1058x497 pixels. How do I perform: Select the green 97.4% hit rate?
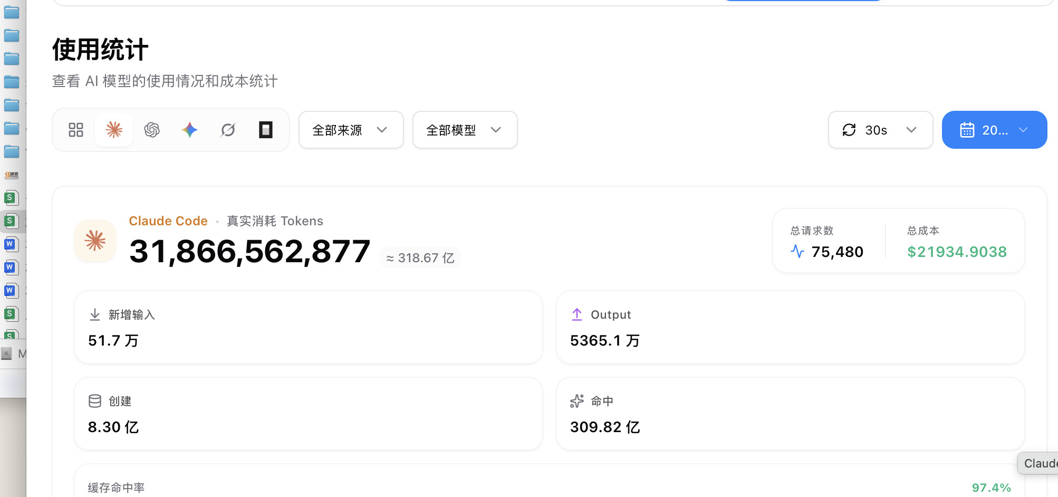pos(992,488)
